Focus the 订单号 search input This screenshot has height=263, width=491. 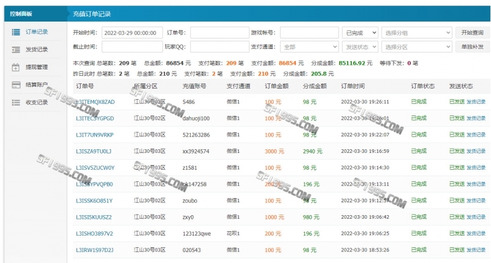point(219,33)
